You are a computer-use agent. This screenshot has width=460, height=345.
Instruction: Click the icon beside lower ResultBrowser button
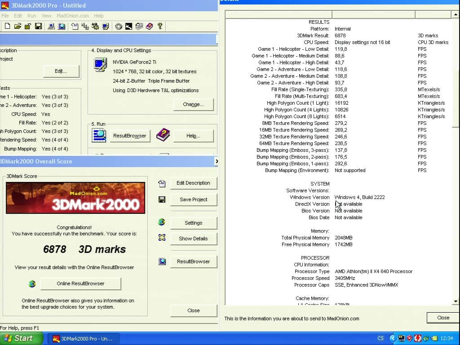tap(162, 261)
